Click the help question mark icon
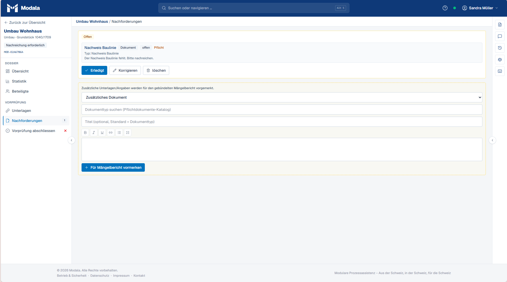The width and height of the screenshot is (507, 282). coord(445,8)
